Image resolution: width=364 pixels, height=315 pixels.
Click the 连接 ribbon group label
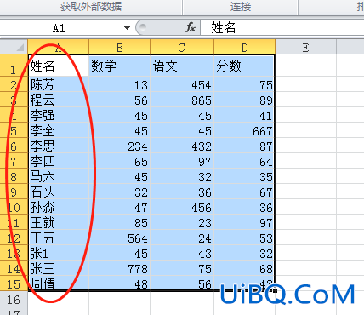[241, 7]
